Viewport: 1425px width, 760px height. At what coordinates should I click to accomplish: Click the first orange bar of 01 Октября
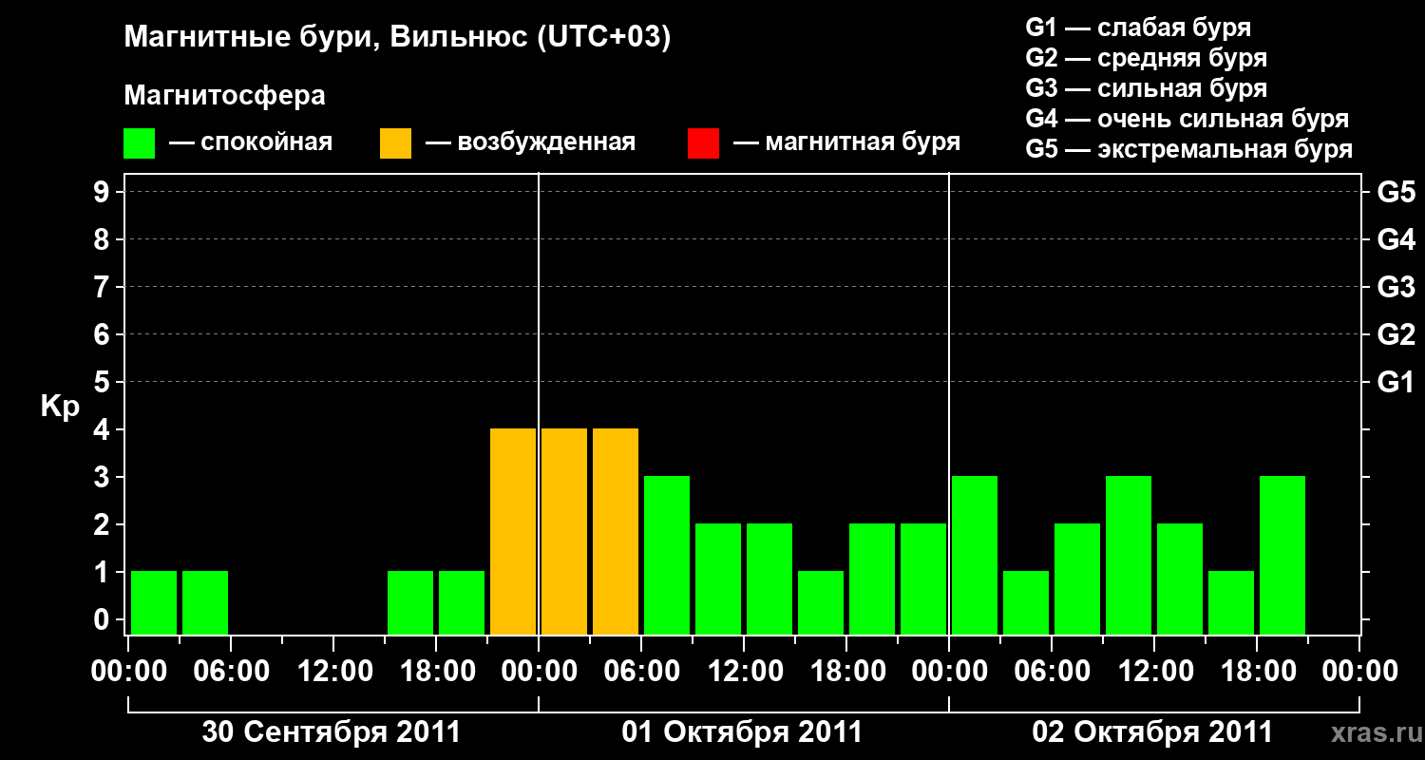pyautogui.click(x=564, y=531)
